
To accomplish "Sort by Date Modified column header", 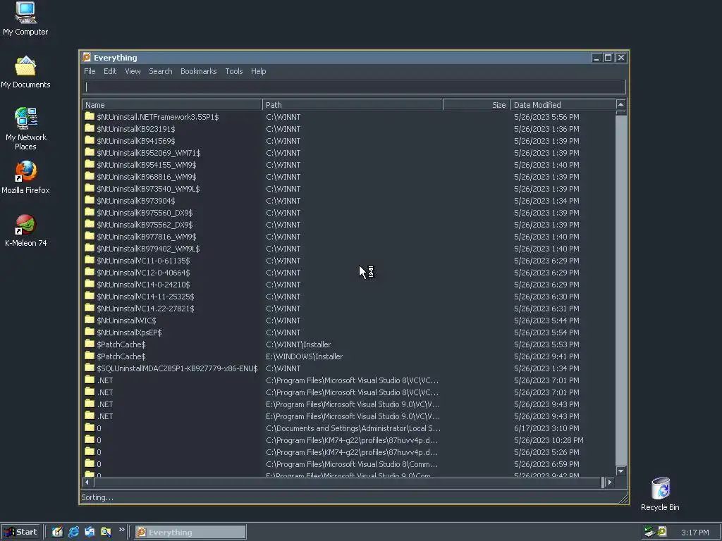I will click(x=563, y=105).
